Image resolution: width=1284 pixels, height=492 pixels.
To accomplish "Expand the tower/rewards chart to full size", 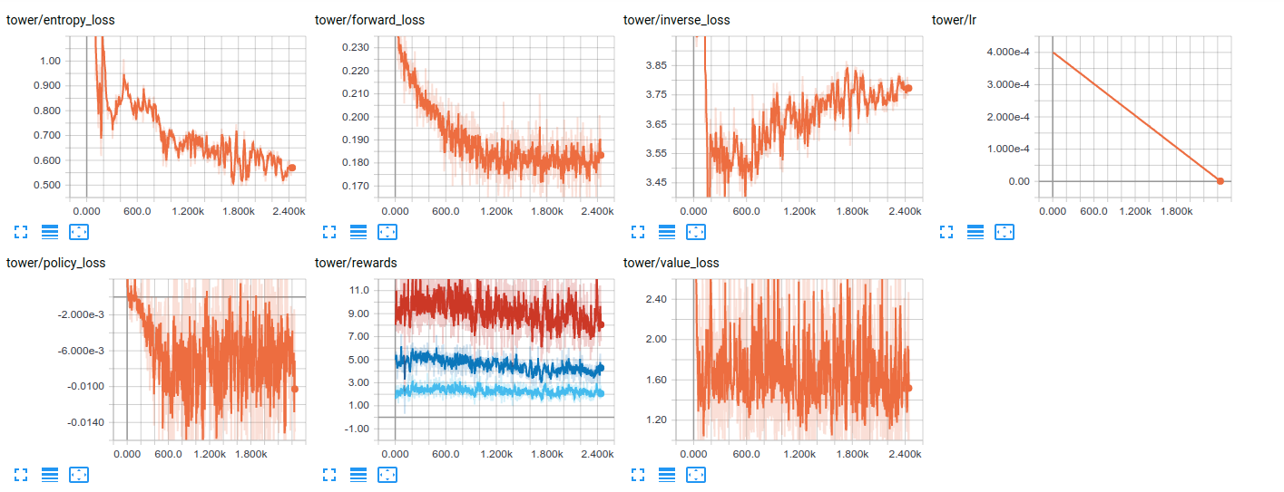I will point(330,474).
